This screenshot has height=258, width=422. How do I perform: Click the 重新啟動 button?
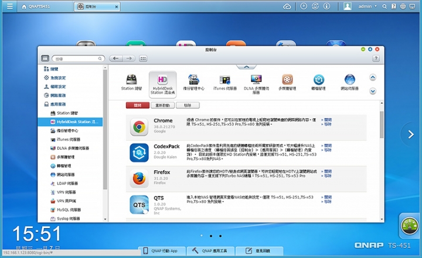tap(162, 105)
